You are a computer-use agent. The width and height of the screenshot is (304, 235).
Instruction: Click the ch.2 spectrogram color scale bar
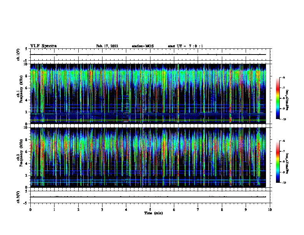point(278,162)
